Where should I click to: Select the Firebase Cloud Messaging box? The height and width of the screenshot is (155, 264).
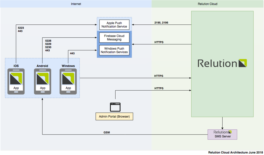[x=114, y=38]
